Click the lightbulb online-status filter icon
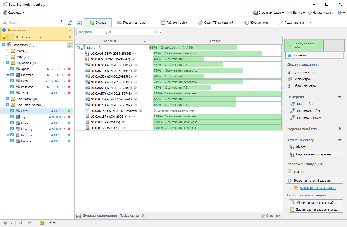The width and height of the screenshot is (347, 227). pos(4,37)
